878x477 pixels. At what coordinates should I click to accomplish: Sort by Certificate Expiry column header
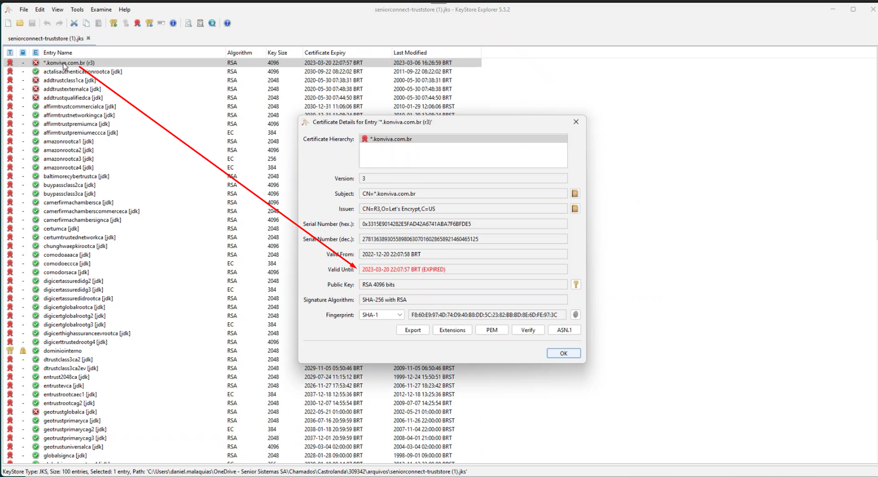click(325, 53)
